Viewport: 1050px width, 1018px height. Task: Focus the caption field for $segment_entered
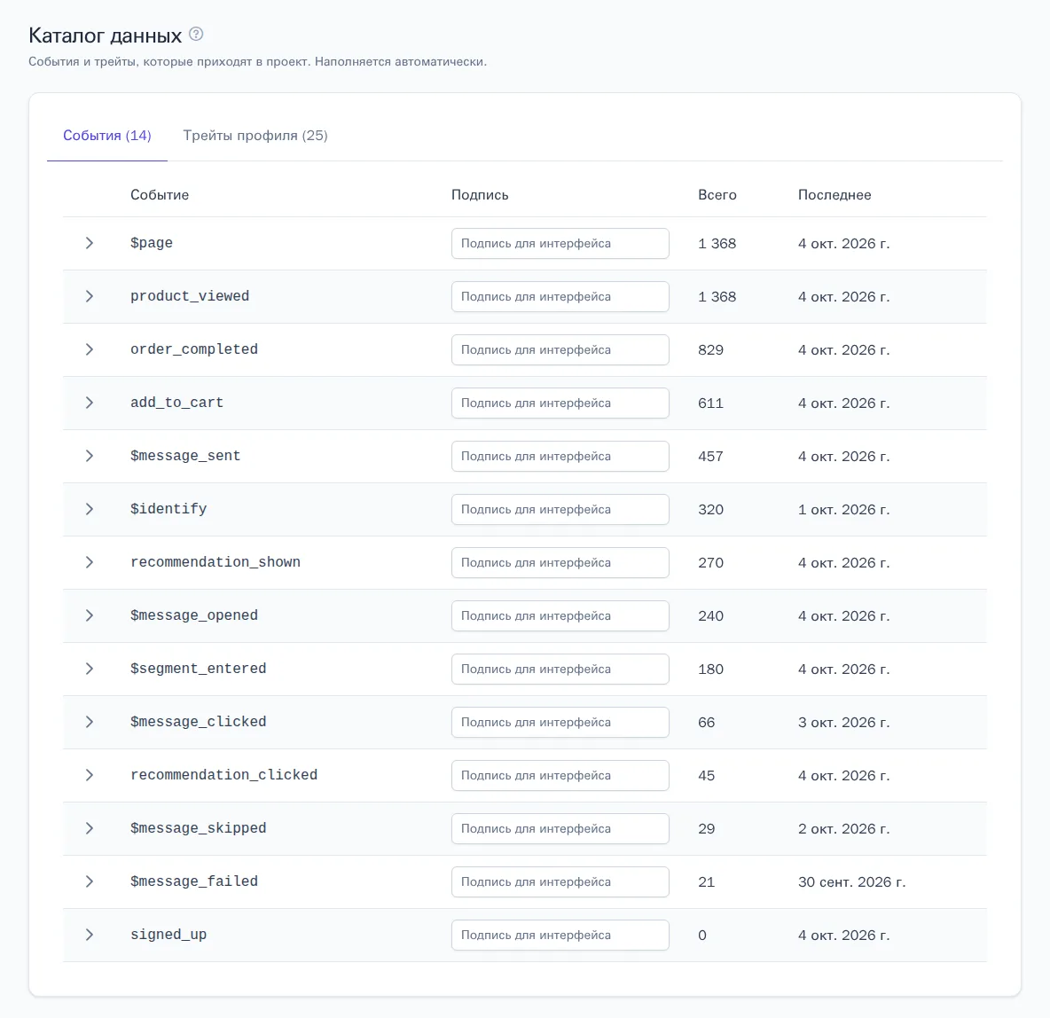pos(560,670)
